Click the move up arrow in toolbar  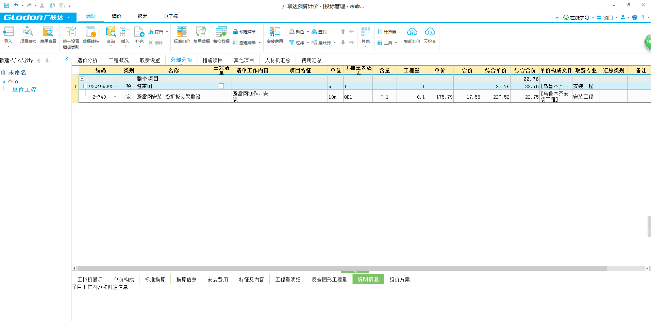pos(343,32)
